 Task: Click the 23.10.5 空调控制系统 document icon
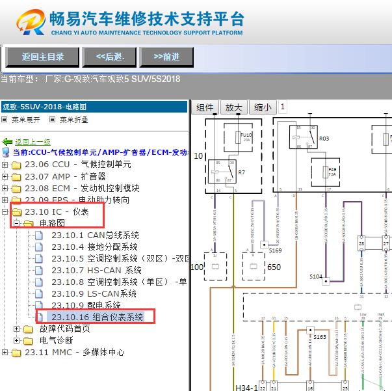pyautogui.click(x=39, y=259)
